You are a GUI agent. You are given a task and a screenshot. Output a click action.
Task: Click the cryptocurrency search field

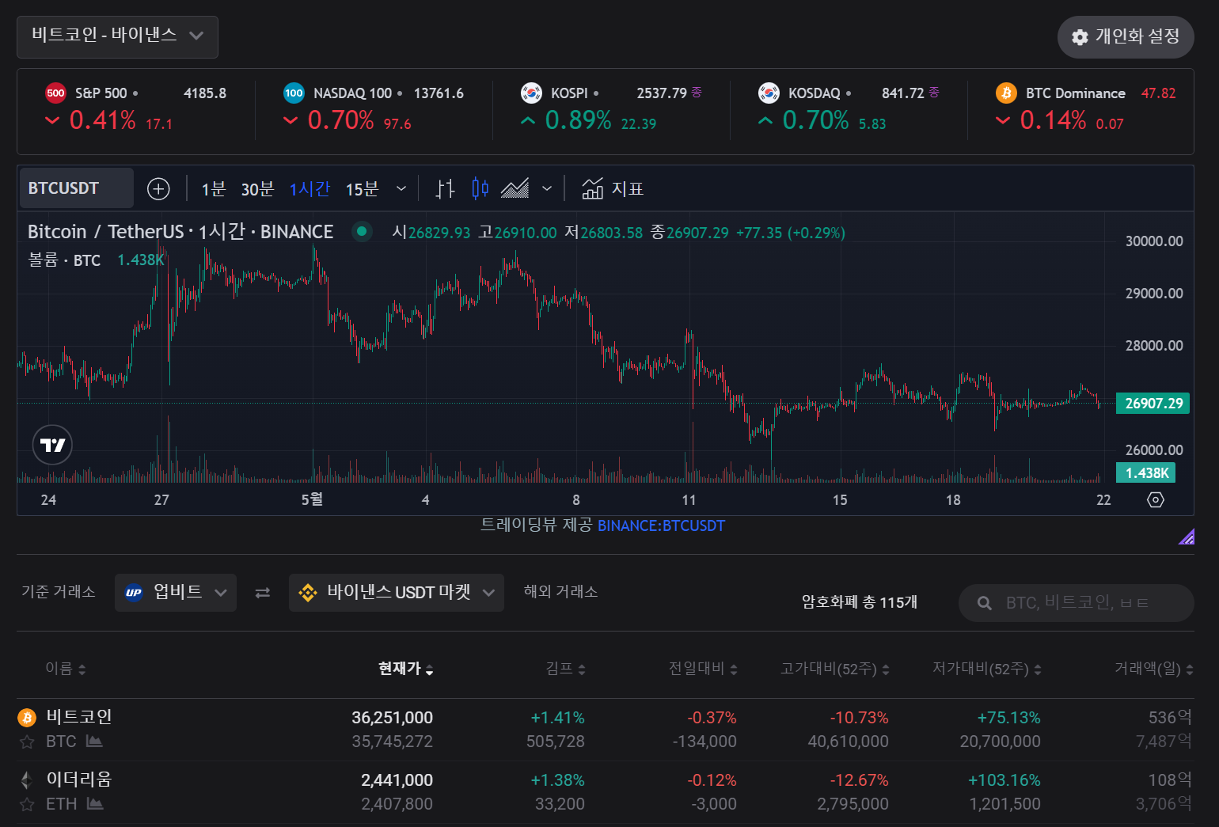[1077, 603]
